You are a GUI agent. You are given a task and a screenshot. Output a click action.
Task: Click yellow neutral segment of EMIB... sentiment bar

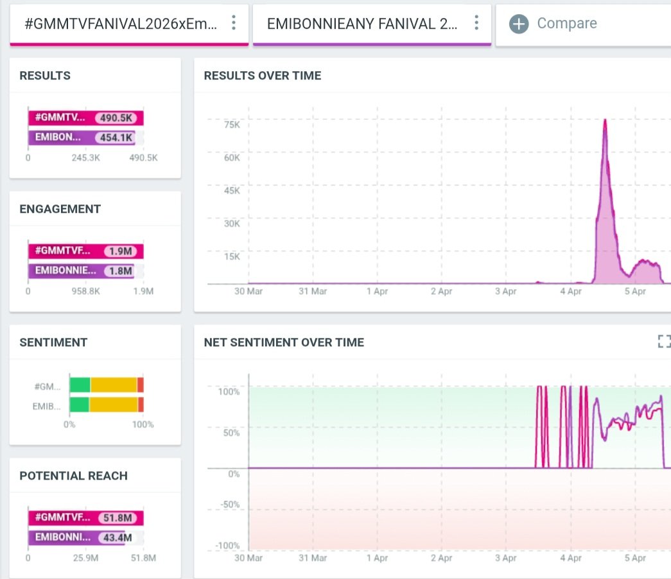tap(114, 404)
